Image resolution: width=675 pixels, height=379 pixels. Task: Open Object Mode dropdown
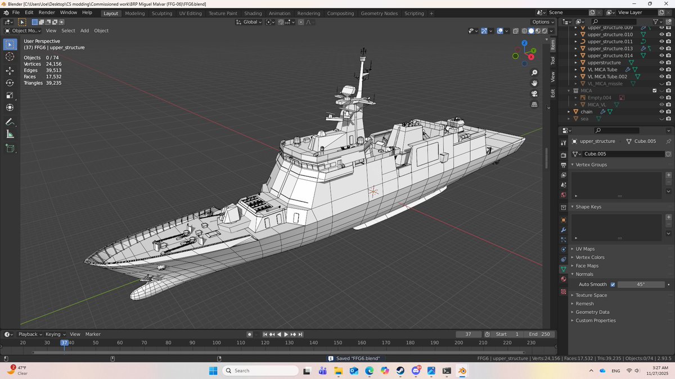pos(22,31)
